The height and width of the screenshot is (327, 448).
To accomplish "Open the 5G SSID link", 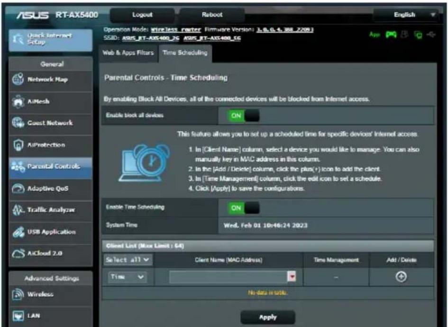I will tap(212, 38).
